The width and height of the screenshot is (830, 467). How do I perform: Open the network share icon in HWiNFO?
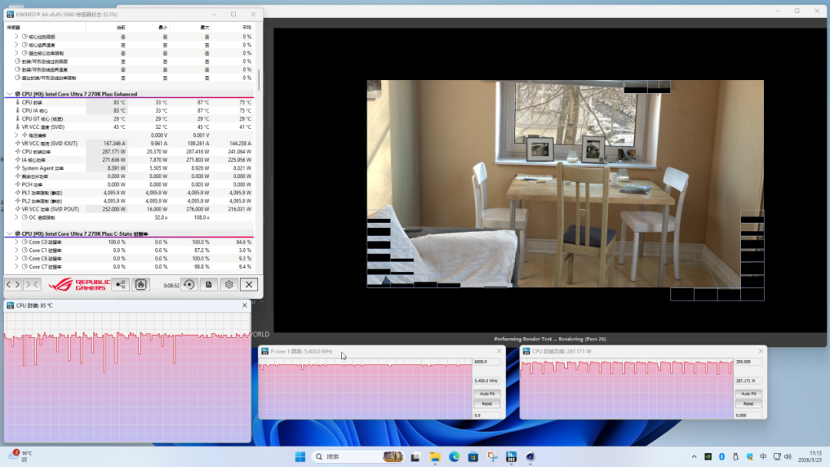pos(120,284)
